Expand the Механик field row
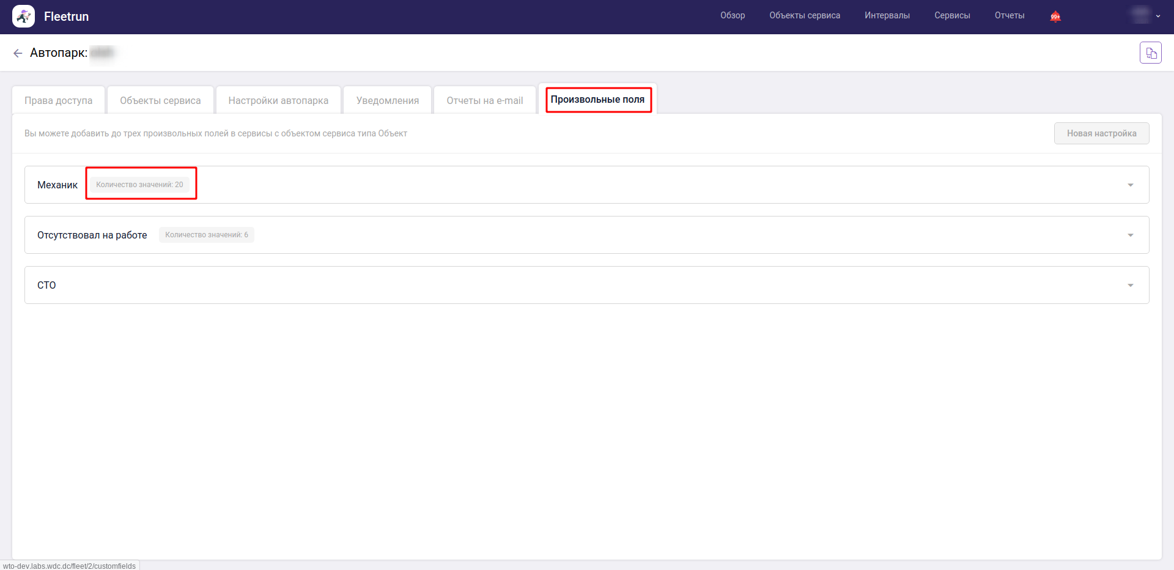1174x570 pixels. click(x=1130, y=185)
